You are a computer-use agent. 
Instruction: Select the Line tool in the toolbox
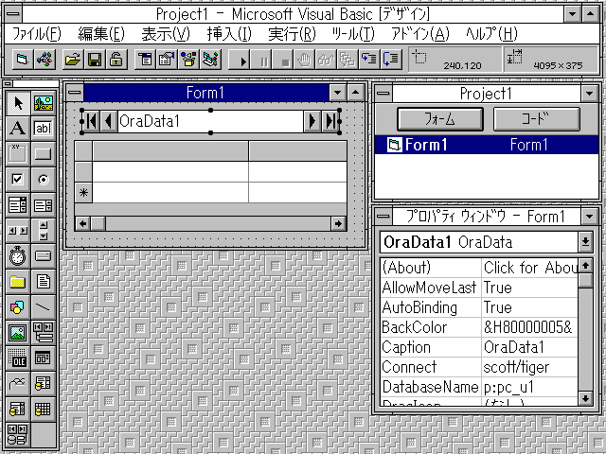[44, 306]
